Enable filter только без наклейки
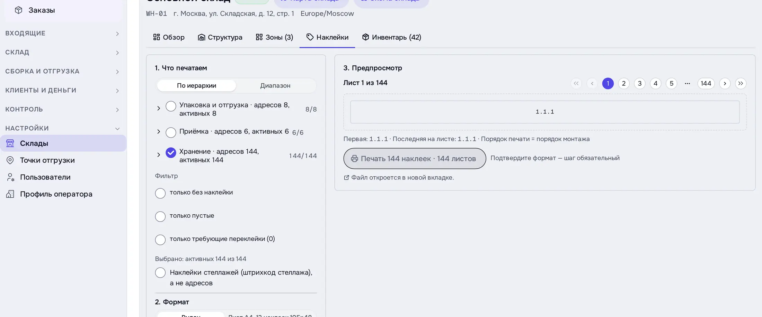The width and height of the screenshot is (762, 317). [160, 193]
